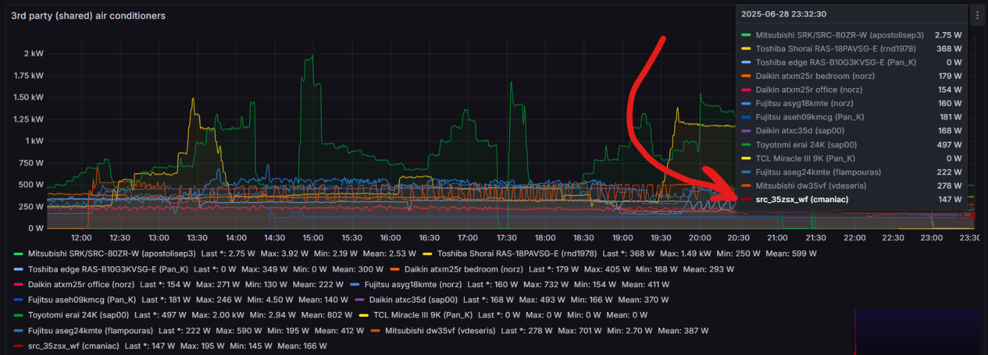
Task: Click the 500 W y-axis label
Action: point(31,185)
